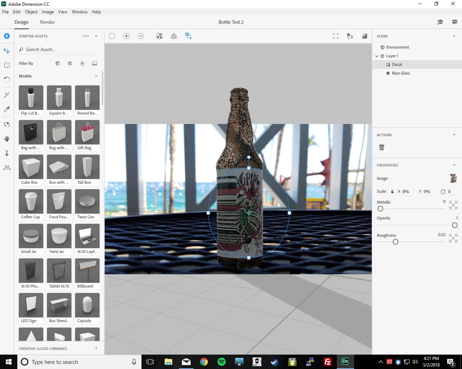Open the Windows Start menu
The width and height of the screenshot is (462, 369).
click(x=9, y=362)
